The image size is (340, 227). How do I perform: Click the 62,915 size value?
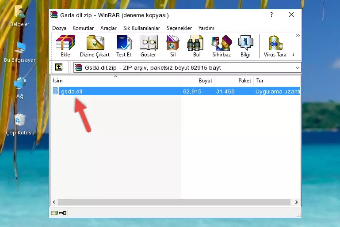click(192, 91)
